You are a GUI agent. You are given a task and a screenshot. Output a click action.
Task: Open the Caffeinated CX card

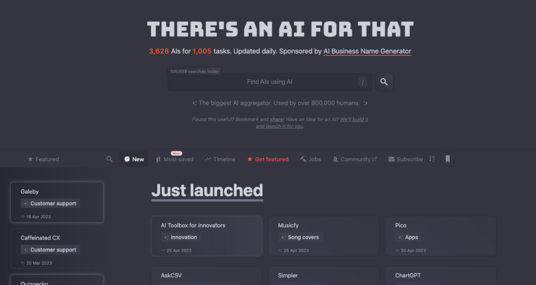click(57, 248)
